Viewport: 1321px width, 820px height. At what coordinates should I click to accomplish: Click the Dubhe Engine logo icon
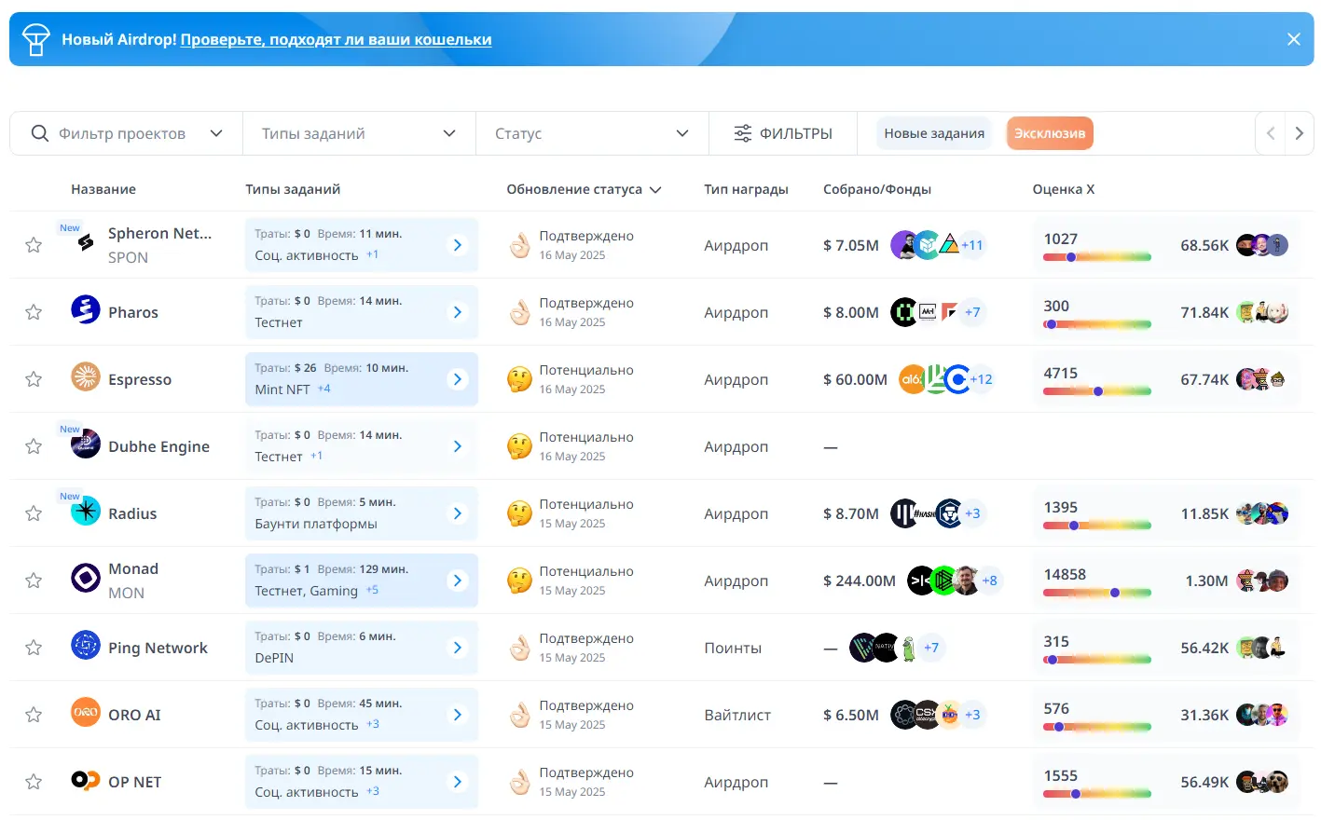pos(86,444)
